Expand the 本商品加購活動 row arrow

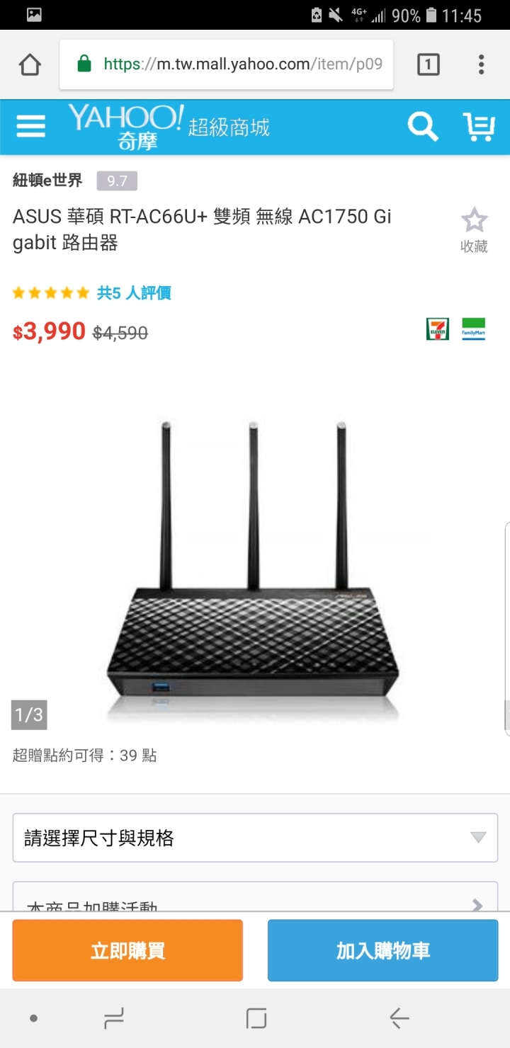[x=477, y=904]
